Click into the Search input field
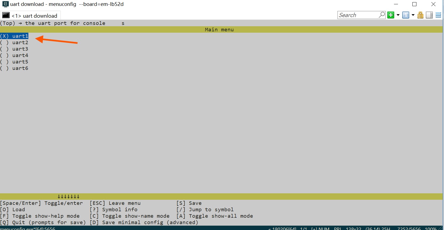The width and height of the screenshot is (444, 230). click(357, 15)
